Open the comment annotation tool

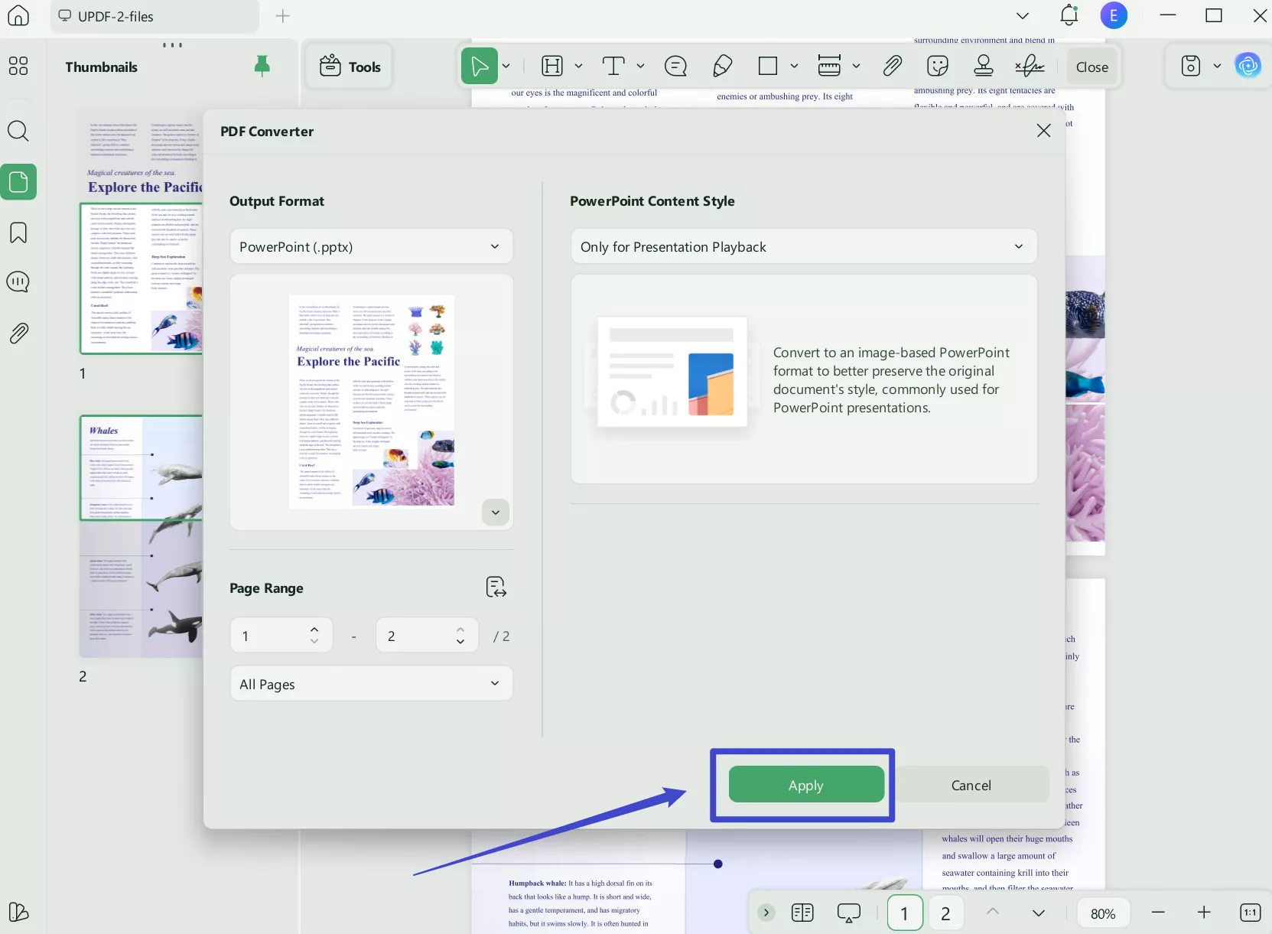(676, 67)
